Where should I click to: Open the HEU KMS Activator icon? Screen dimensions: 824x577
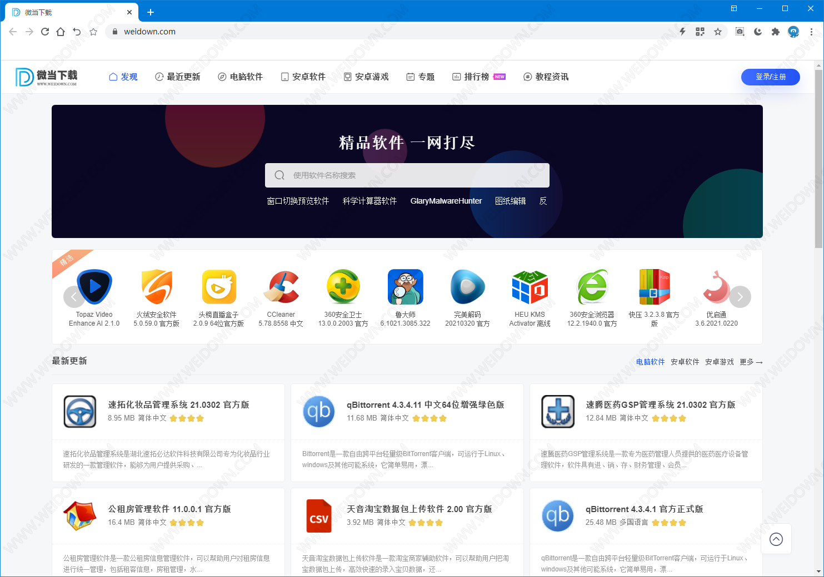tap(530, 287)
